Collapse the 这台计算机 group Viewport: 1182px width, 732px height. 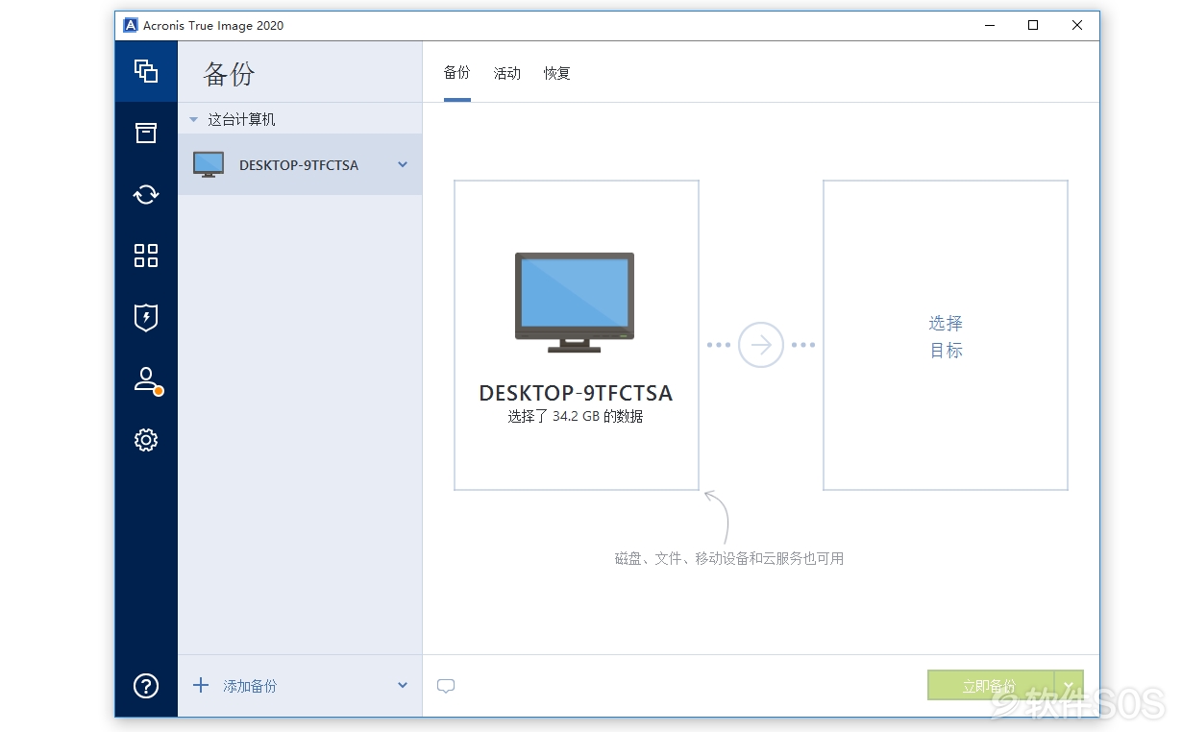pos(193,120)
